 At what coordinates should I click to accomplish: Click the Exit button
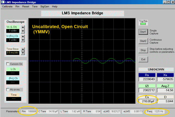pos(143,59)
